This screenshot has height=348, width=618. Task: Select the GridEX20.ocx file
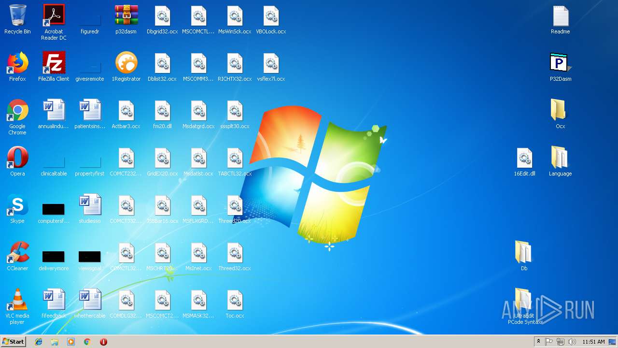(x=162, y=158)
